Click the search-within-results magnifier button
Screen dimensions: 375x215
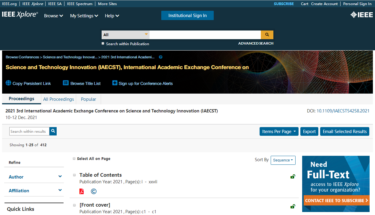tap(53, 131)
